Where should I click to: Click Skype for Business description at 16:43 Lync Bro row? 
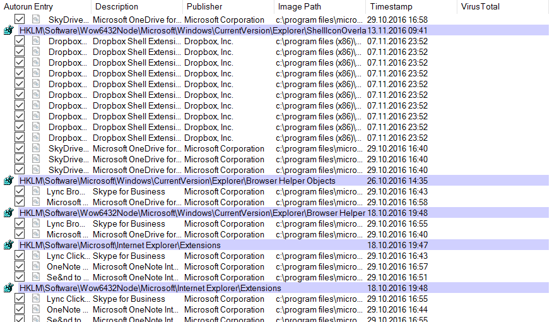click(x=129, y=191)
